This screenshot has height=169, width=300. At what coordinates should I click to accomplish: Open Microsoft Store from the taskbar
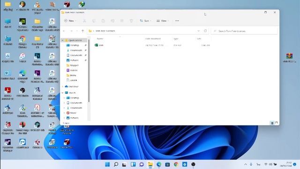pos(167,164)
